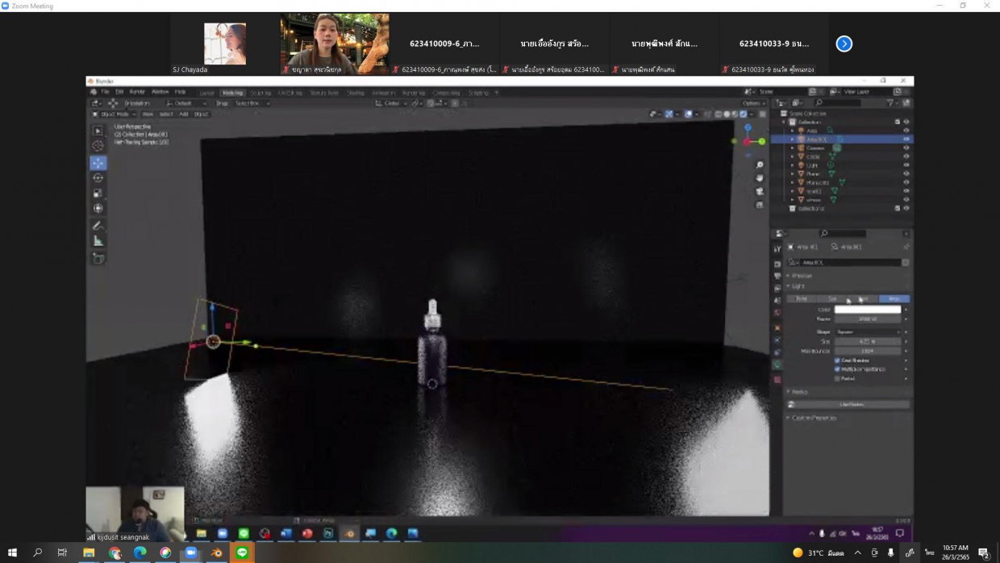Toggle the Portal checkbox in light settings

coord(837,378)
